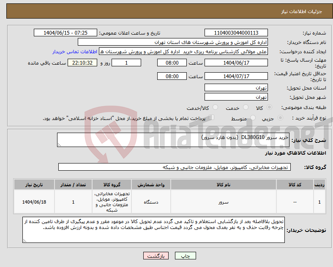Select the خدمت radio button
This screenshot has height=267, width=333.
click(246, 107)
